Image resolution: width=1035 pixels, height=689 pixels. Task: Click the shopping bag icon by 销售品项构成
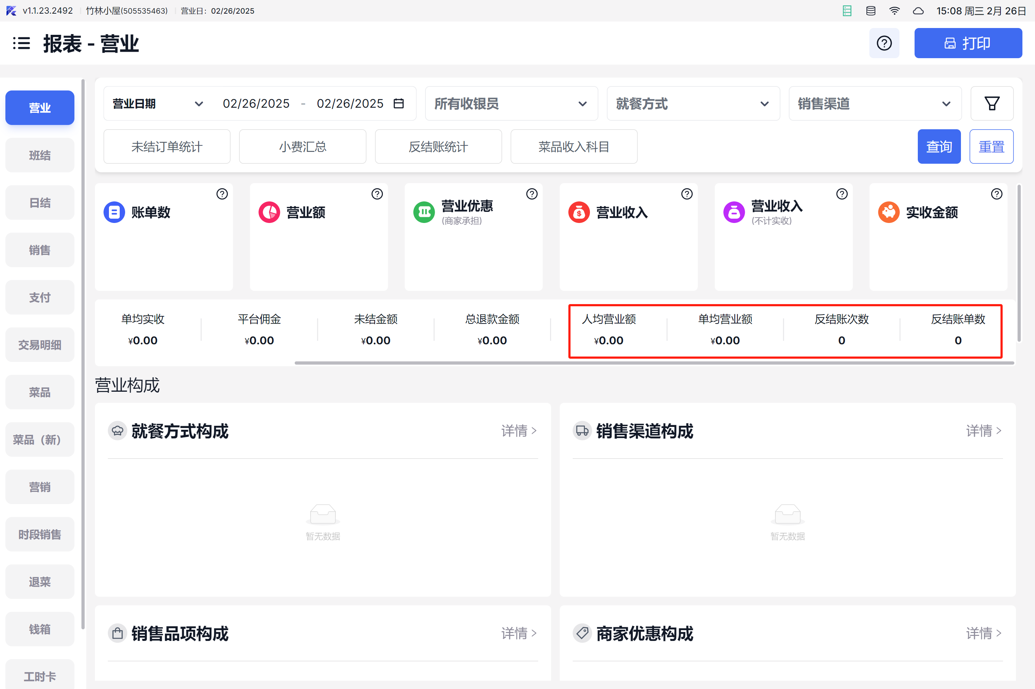118,633
